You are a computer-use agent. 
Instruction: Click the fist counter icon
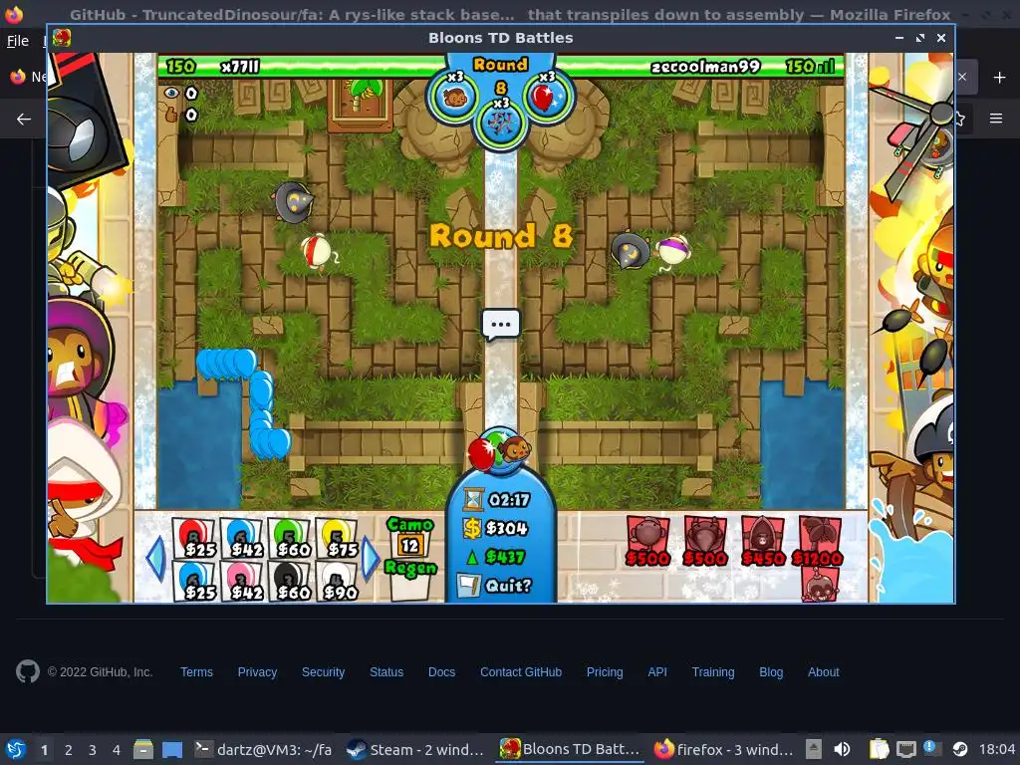pyautogui.click(x=171, y=115)
